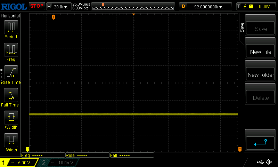Click the rising edge trigger icon

(245, 7)
